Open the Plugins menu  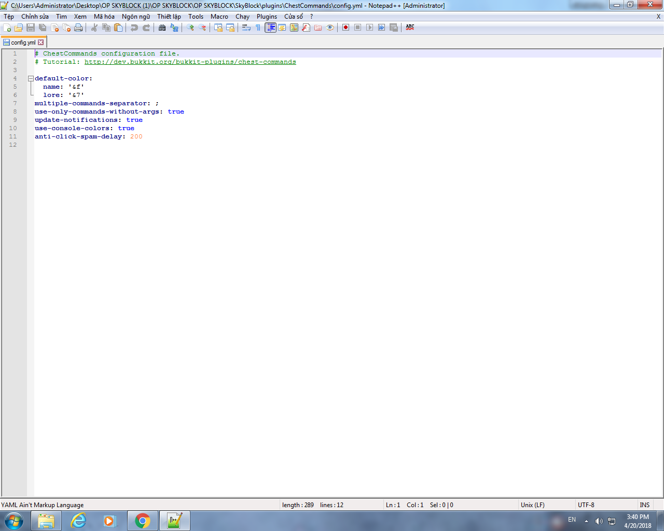(x=267, y=17)
